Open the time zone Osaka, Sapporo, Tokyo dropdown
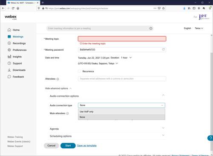Image resolution: width=213 pixels, height=156 pixels. click(98, 64)
